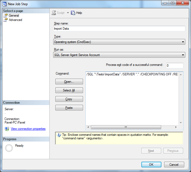Click the Script toolbar icon
Image resolution: width=191 pixels, height=172 pixels.
(x=54, y=13)
